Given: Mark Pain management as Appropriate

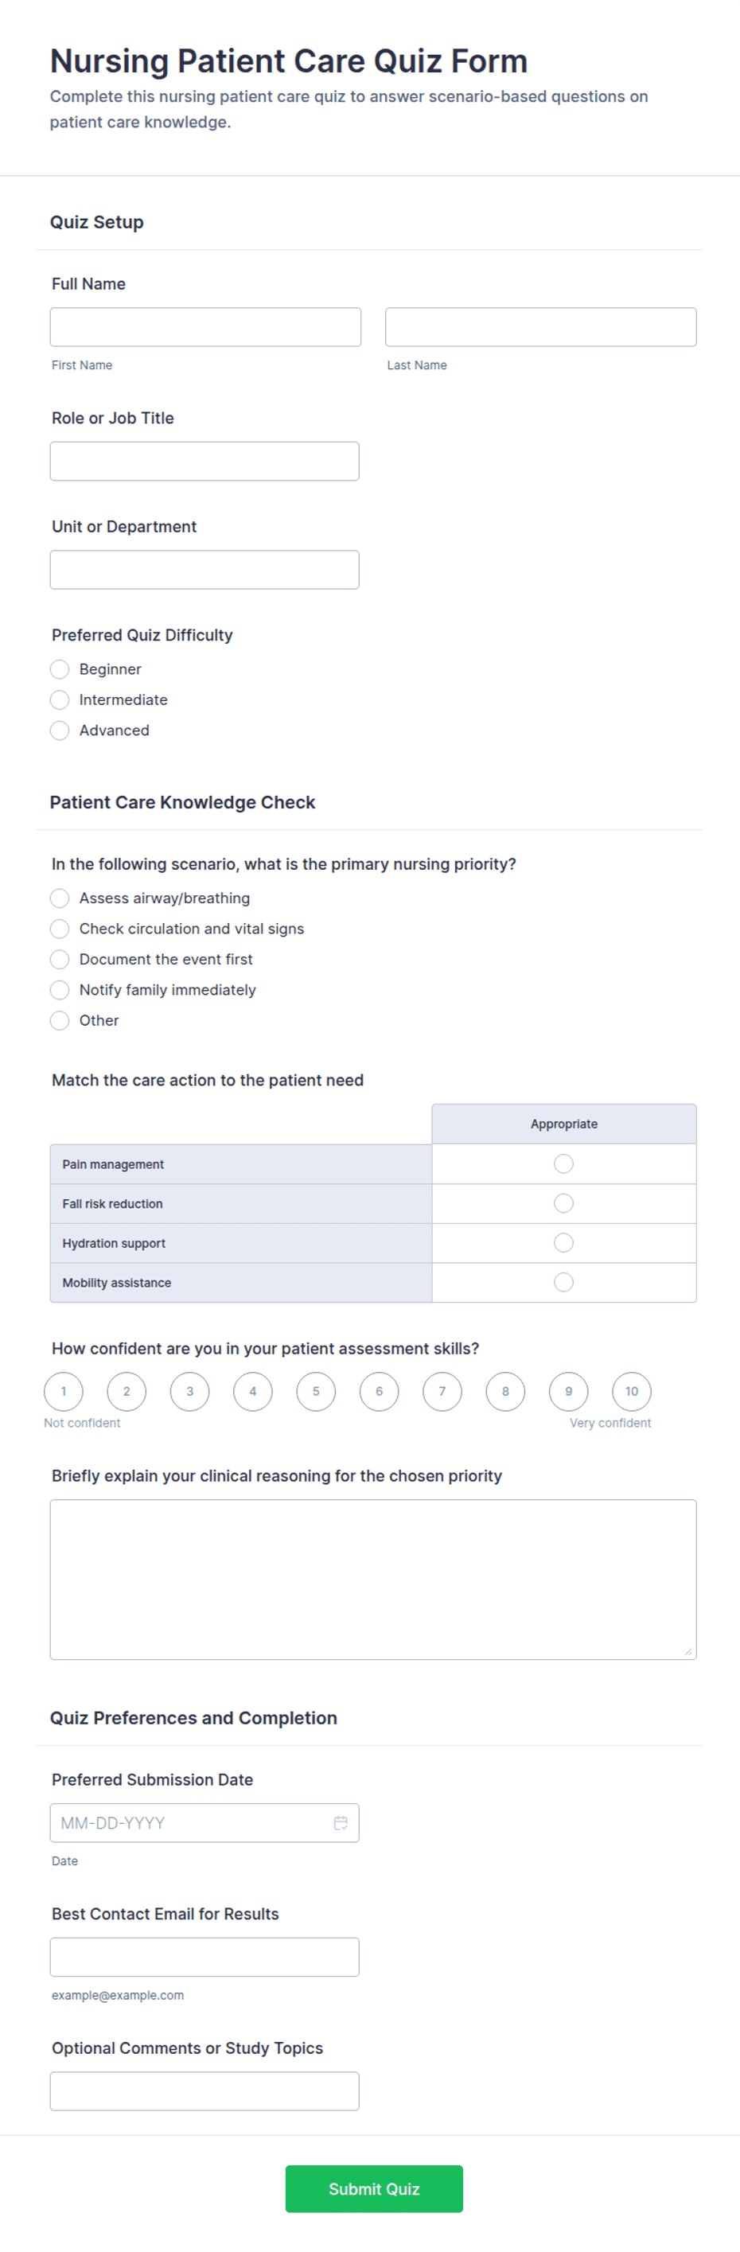Looking at the screenshot, I should pyautogui.click(x=563, y=1163).
